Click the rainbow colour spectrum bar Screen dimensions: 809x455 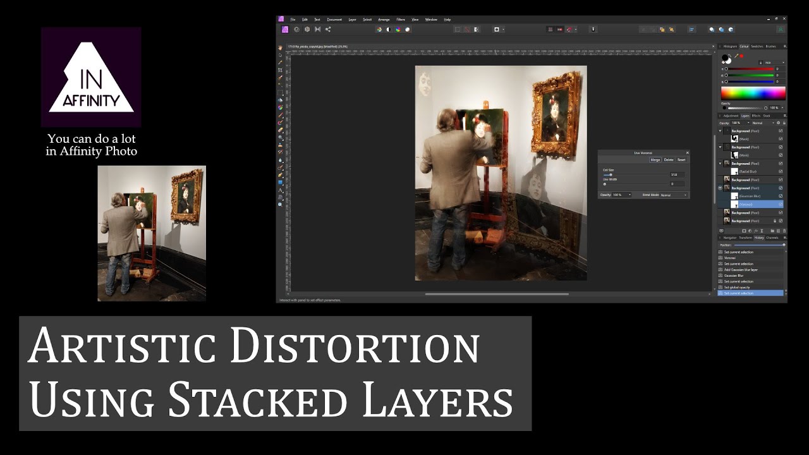point(753,94)
